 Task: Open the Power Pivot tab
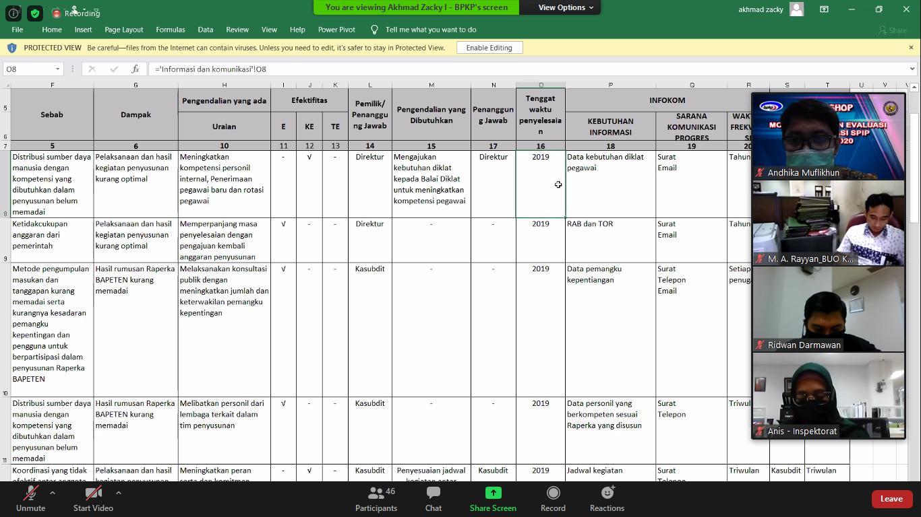click(336, 30)
